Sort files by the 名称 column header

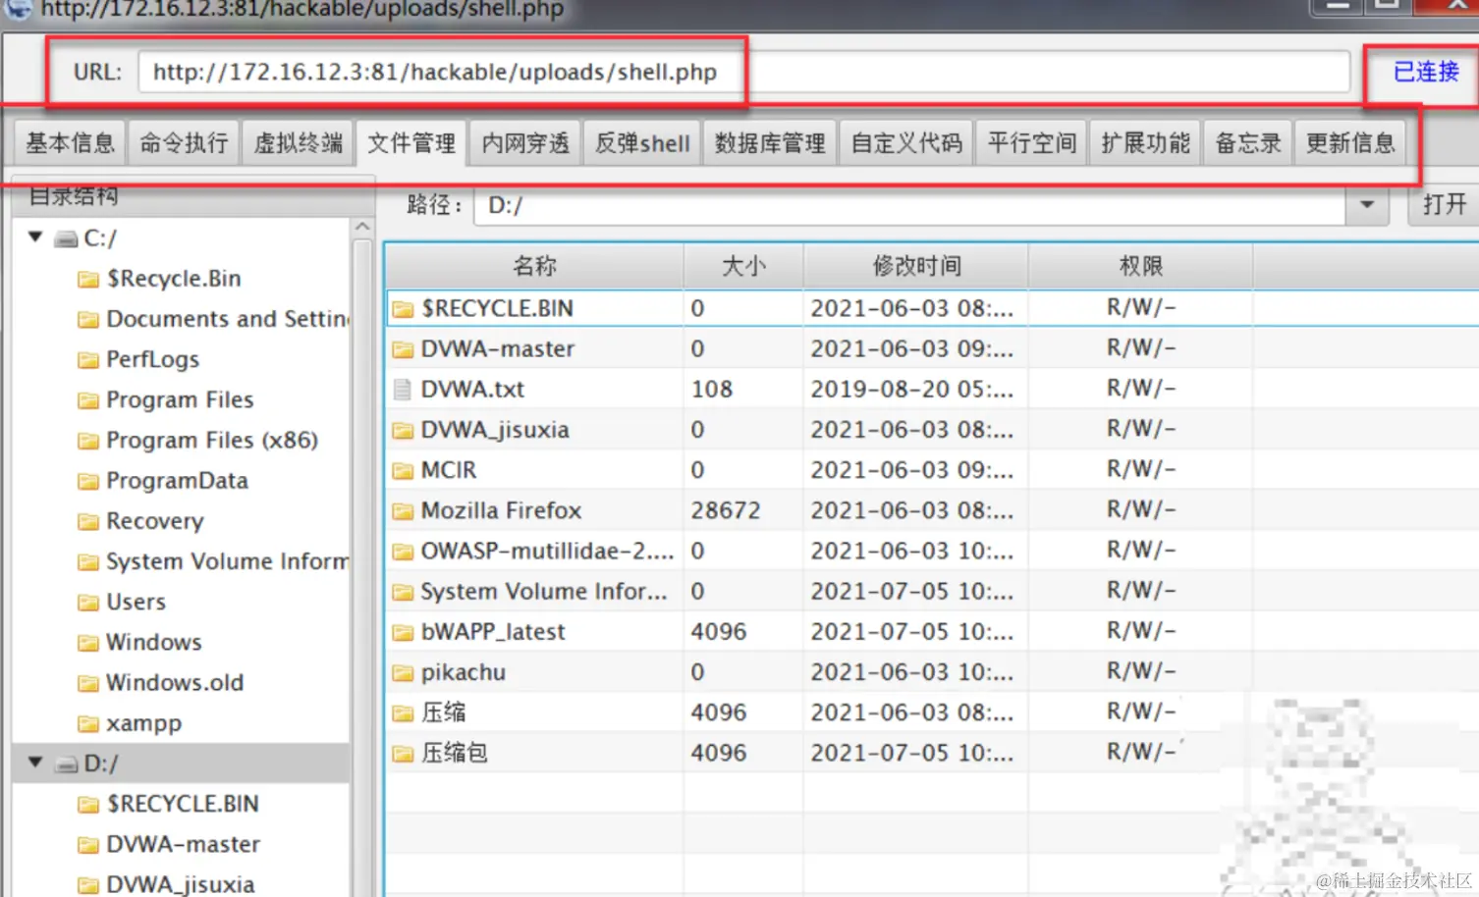pos(534,266)
